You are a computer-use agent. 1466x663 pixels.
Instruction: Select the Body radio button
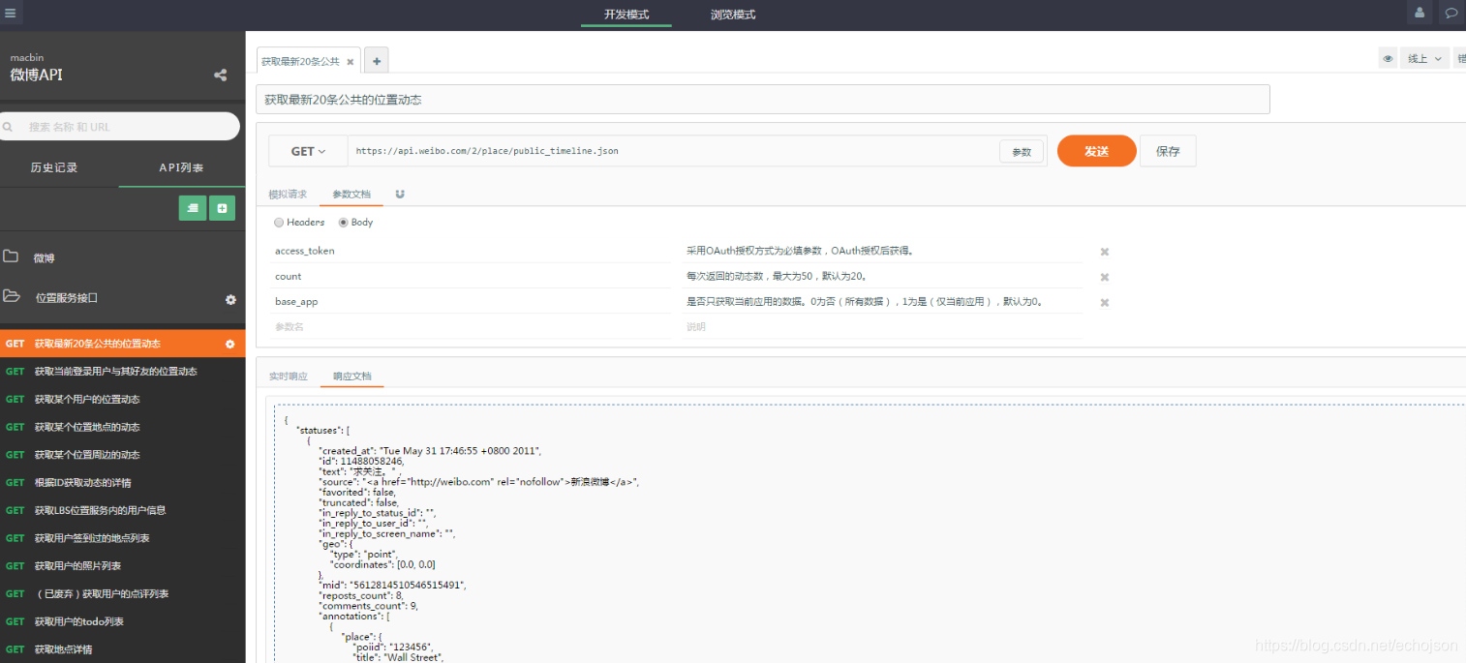tap(344, 223)
